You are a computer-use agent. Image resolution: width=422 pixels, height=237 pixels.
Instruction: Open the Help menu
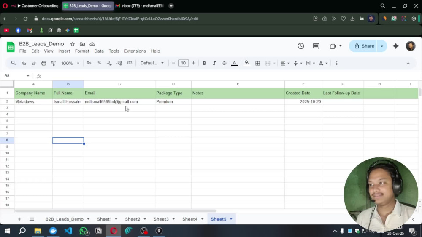(x=155, y=51)
